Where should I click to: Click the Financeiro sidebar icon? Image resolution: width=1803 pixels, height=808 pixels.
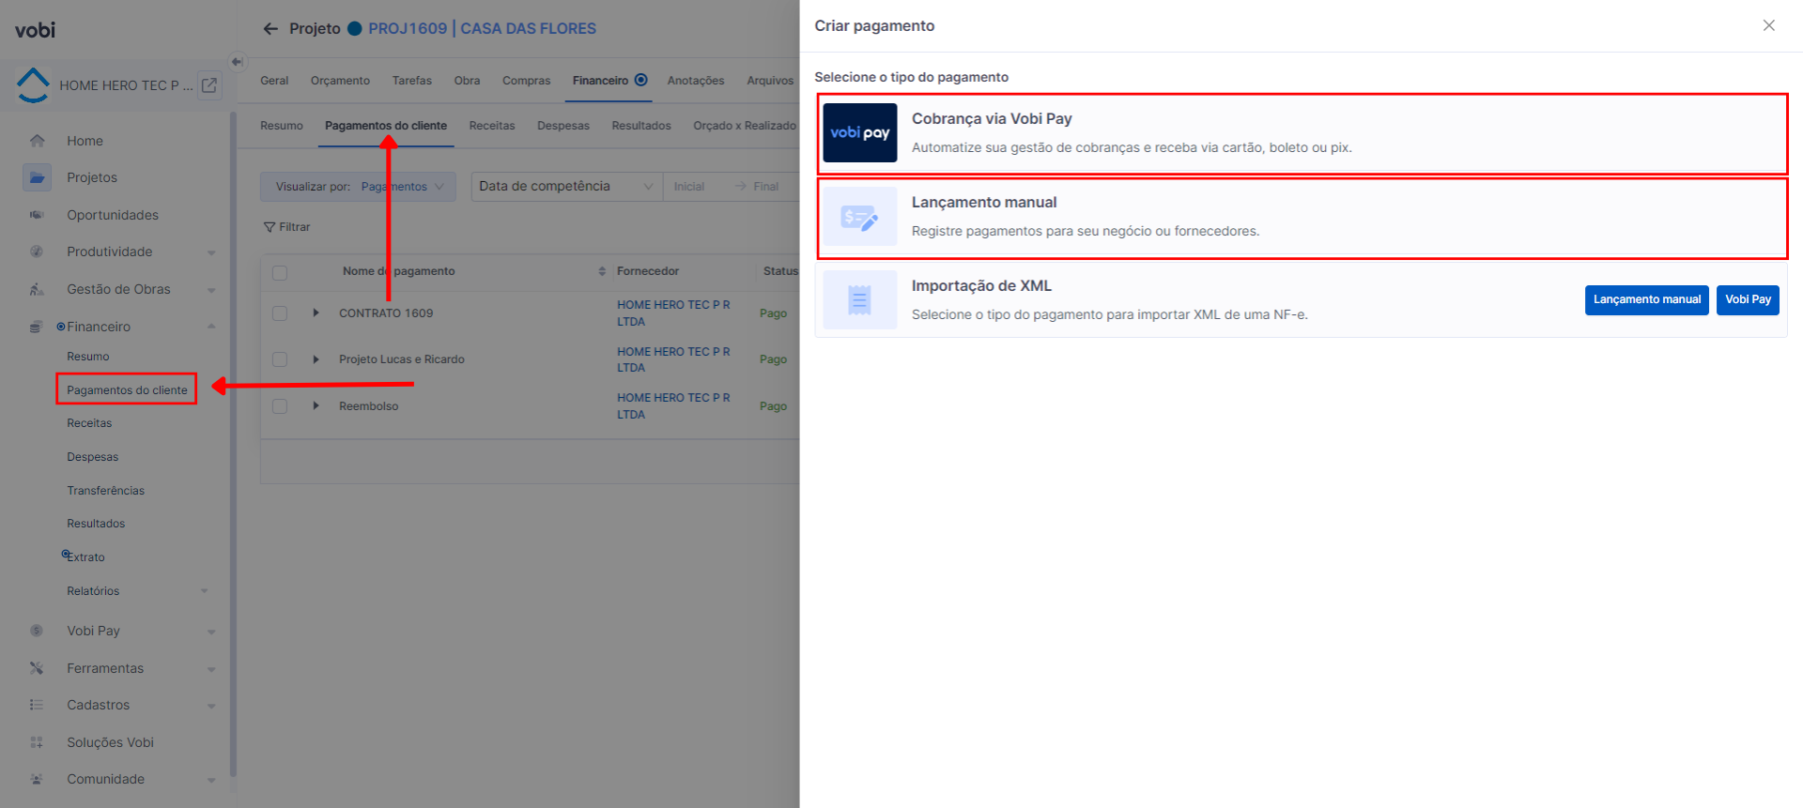pyautogui.click(x=37, y=327)
